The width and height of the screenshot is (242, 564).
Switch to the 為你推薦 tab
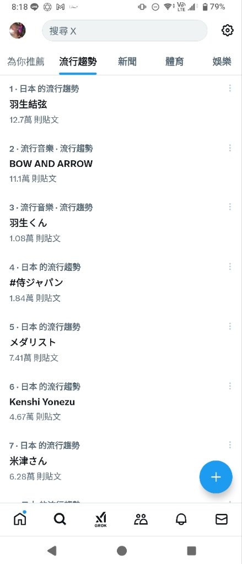[26, 62]
